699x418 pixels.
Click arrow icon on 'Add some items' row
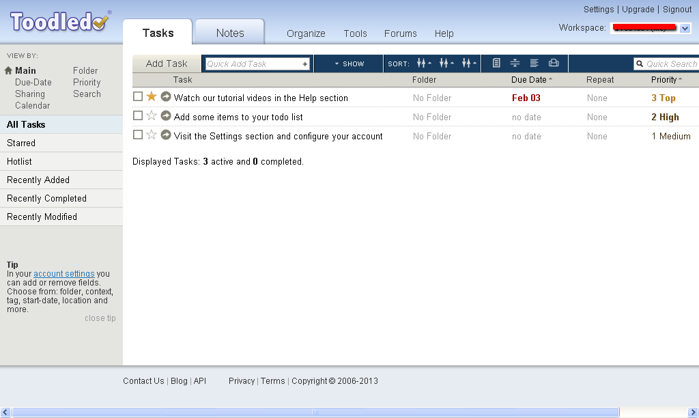(166, 115)
